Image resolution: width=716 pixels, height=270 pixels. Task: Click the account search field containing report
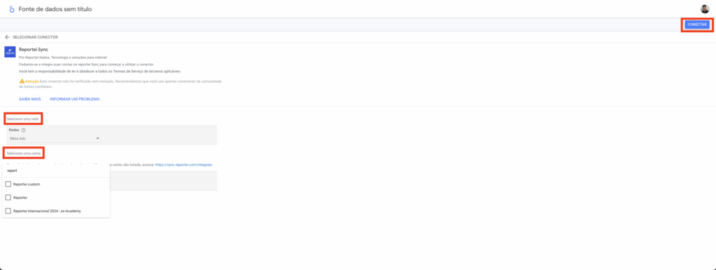pyautogui.click(x=56, y=172)
